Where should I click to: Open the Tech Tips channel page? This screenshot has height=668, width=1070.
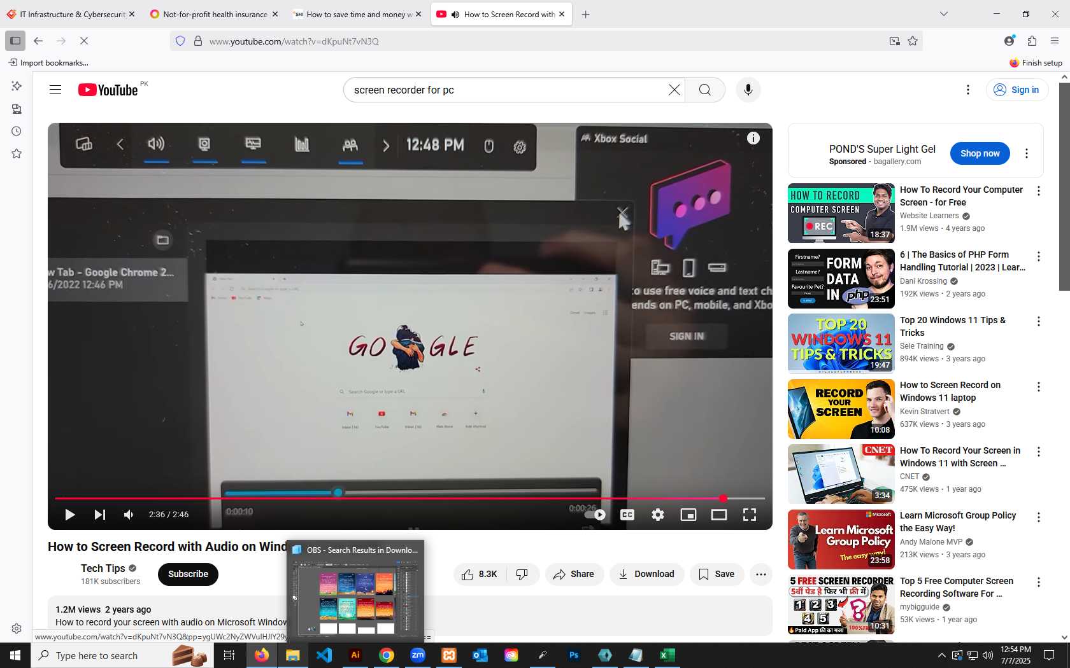tap(103, 568)
